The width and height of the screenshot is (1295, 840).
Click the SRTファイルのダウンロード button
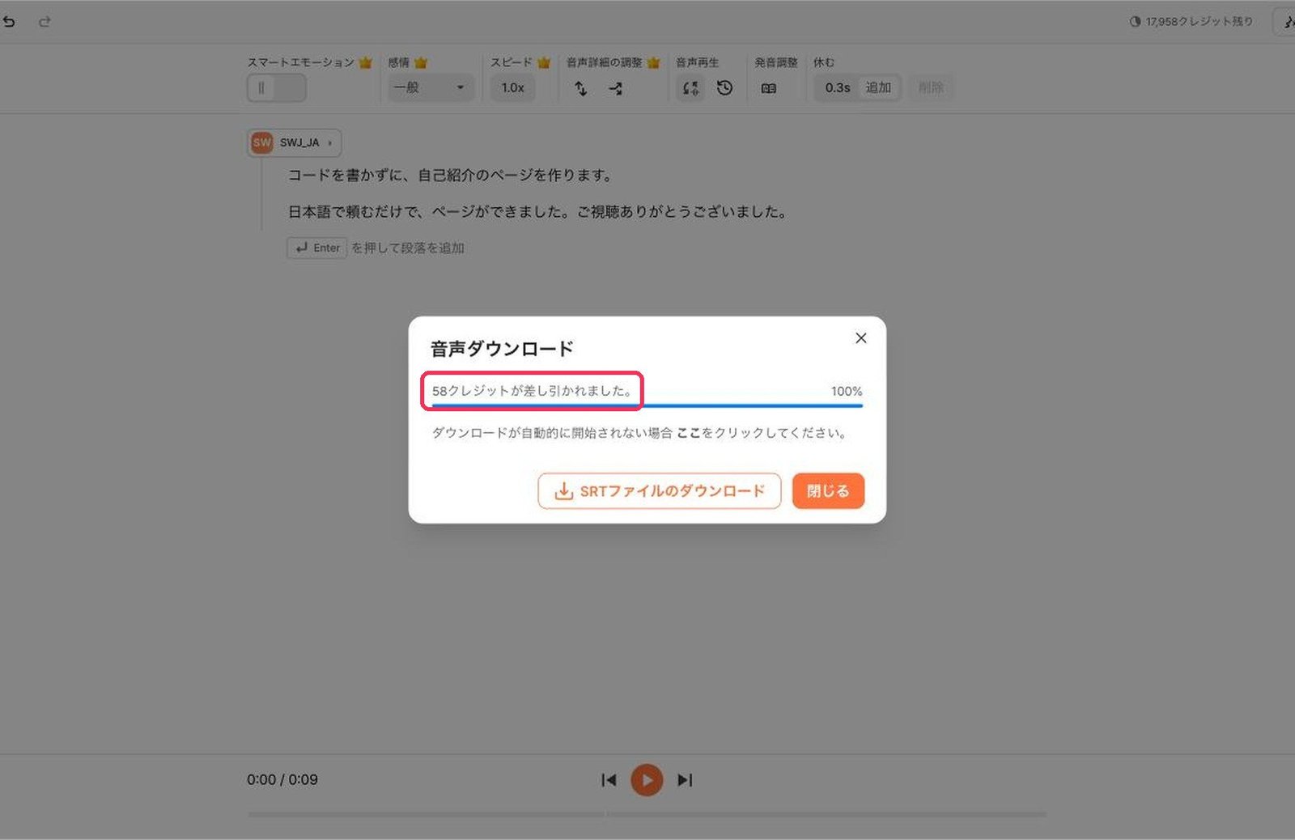[x=659, y=491]
